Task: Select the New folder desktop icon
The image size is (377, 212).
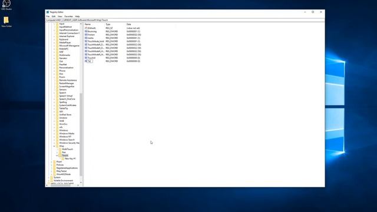Action: click(6, 22)
